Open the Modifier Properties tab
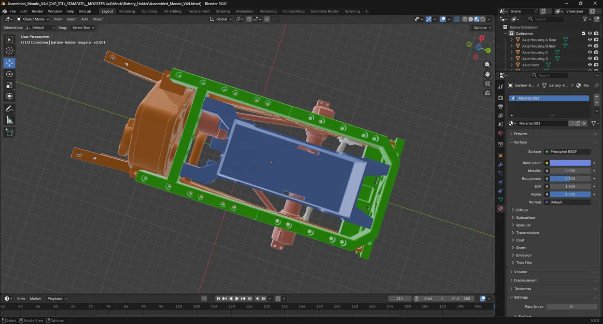 (x=500, y=164)
